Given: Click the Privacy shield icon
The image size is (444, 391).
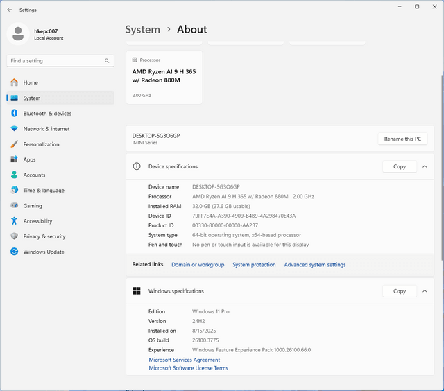Looking at the screenshot, I should point(14,236).
